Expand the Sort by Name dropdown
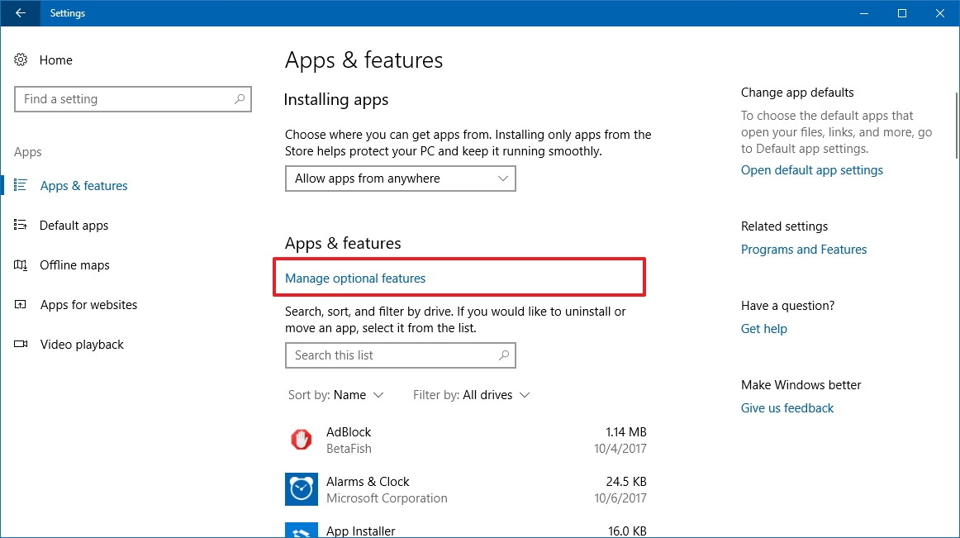 (336, 395)
